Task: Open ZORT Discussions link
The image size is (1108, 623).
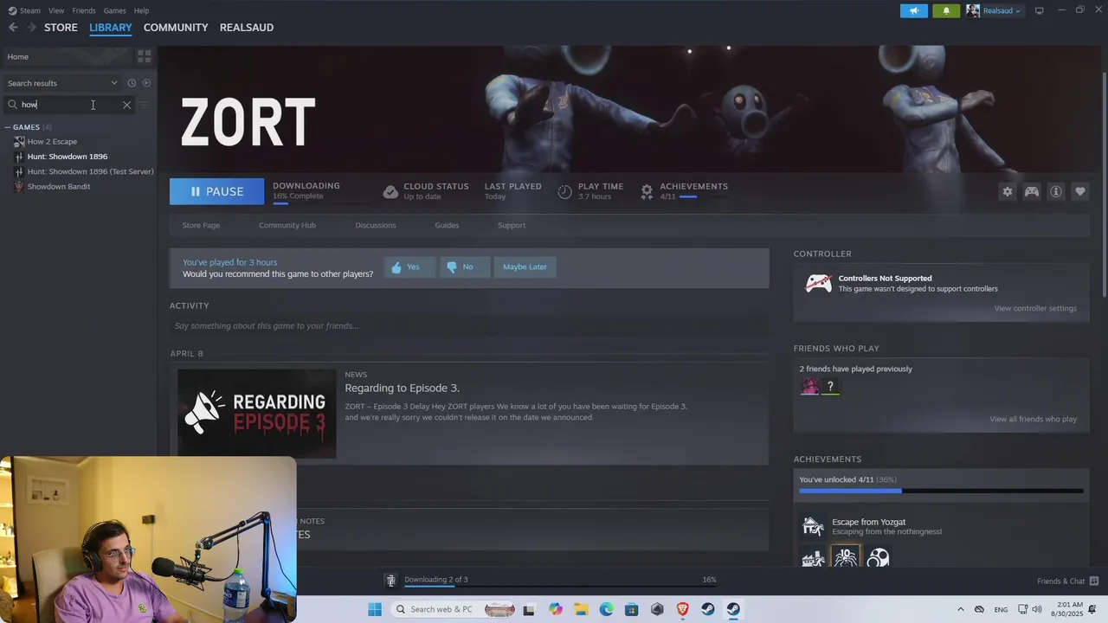Action: pyautogui.click(x=376, y=225)
